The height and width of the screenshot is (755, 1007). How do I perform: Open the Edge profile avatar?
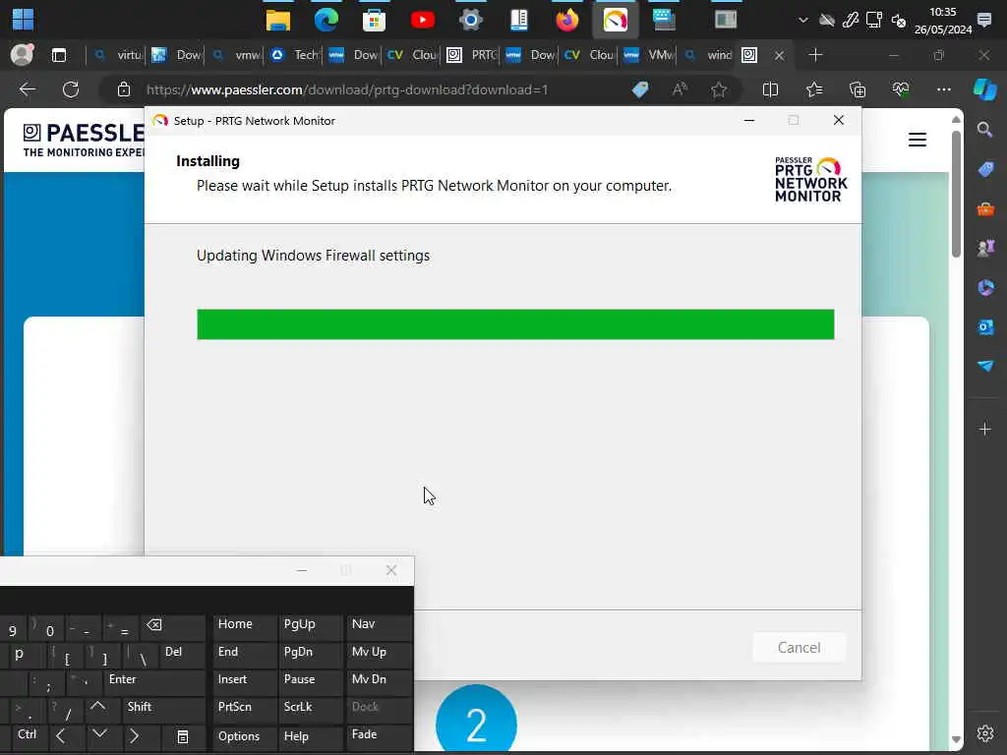22,55
